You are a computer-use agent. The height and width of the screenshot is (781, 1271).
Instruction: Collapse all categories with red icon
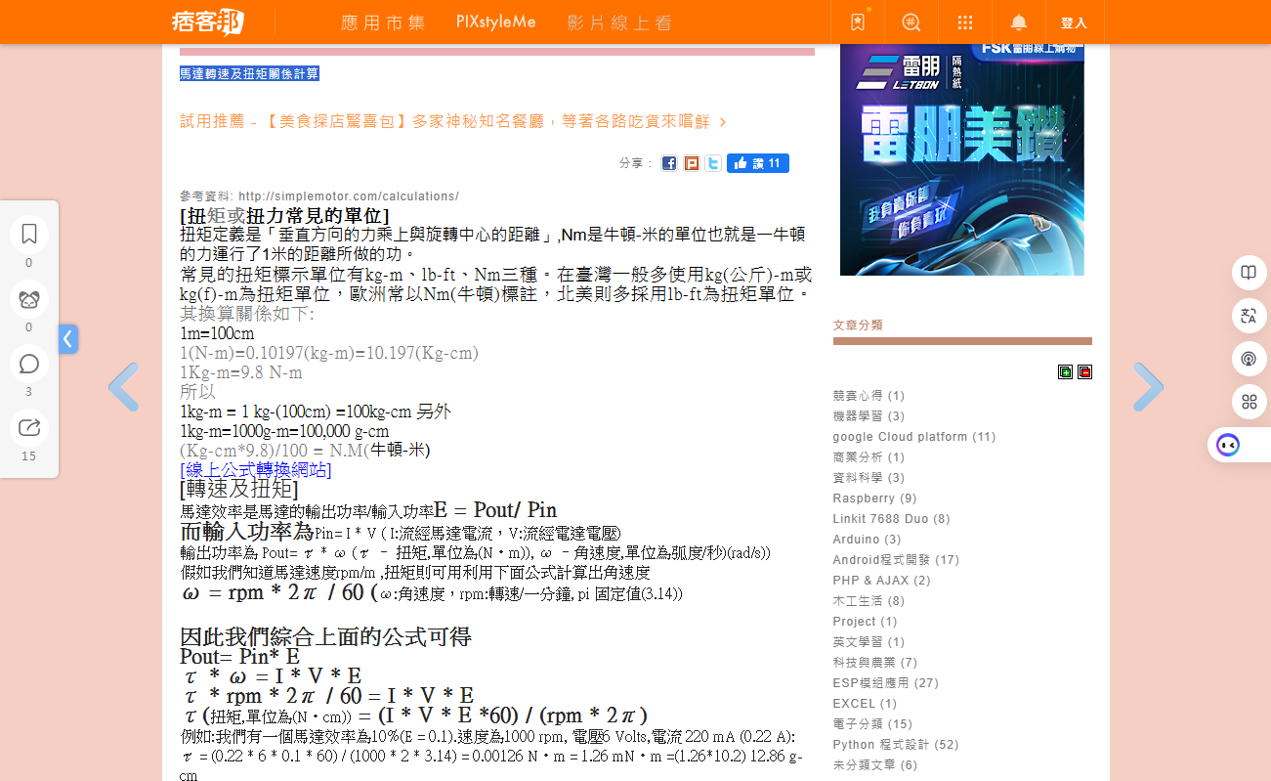coord(1084,371)
